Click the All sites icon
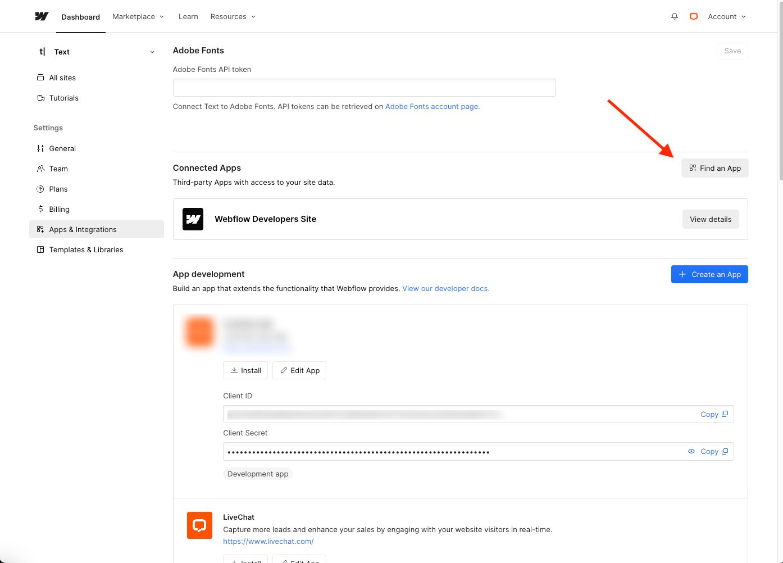This screenshot has height=563, width=783. [40, 78]
